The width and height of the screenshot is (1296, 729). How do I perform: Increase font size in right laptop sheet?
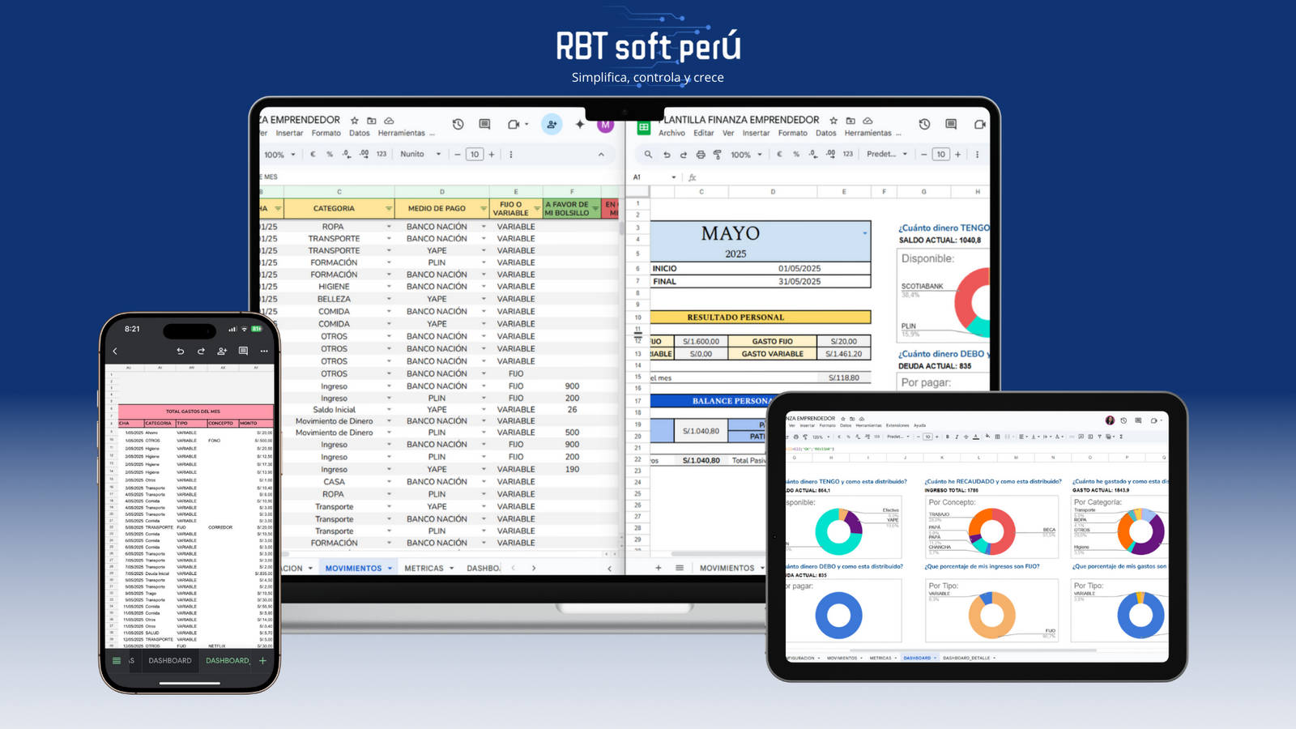[957, 154]
